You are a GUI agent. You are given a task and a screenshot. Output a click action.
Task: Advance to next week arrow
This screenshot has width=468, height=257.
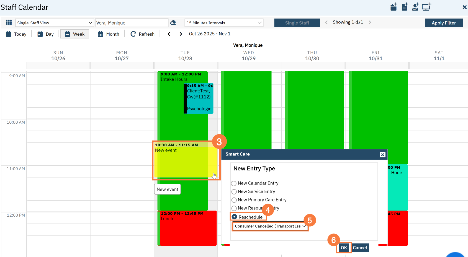click(x=181, y=34)
